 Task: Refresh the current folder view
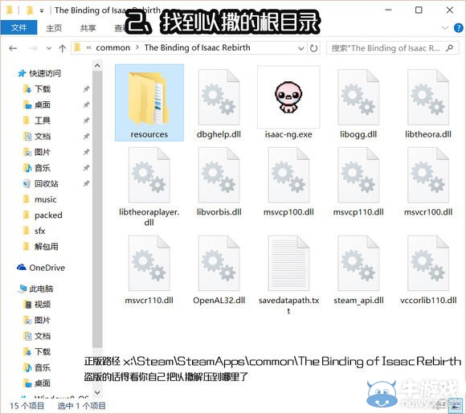[313, 48]
